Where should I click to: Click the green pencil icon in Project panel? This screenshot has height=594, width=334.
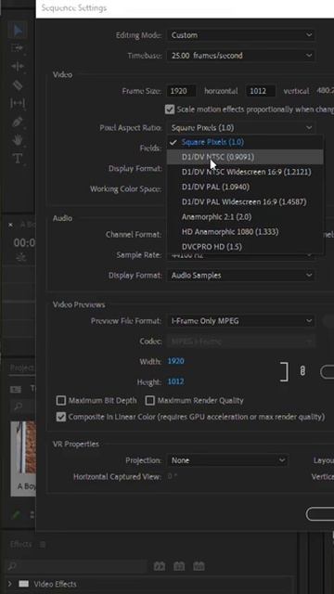17,515
